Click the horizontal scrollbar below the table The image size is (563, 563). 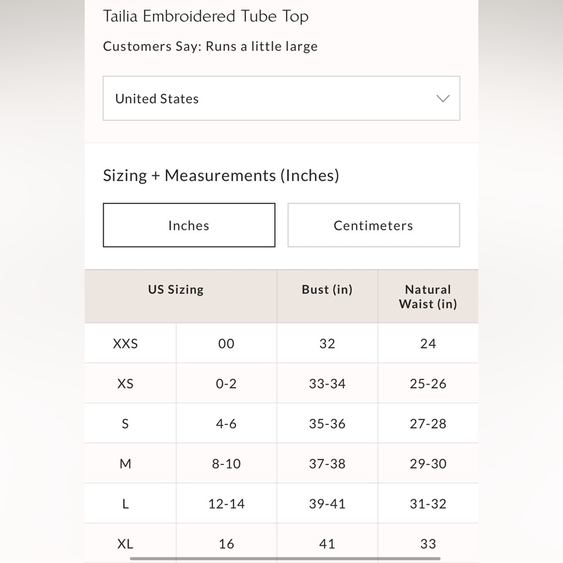click(x=285, y=558)
